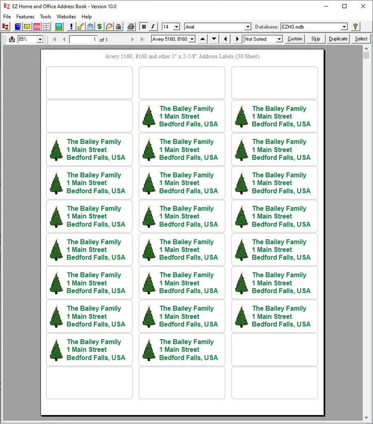Expand the font size 14 dropdown
373x424 pixels.
[x=177, y=27]
